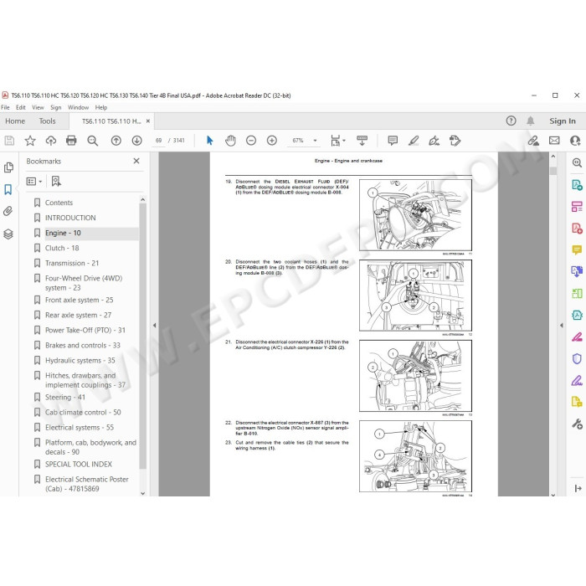Select the Highlight text pen tool
The width and height of the screenshot is (586, 586).
(x=414, y=141)
